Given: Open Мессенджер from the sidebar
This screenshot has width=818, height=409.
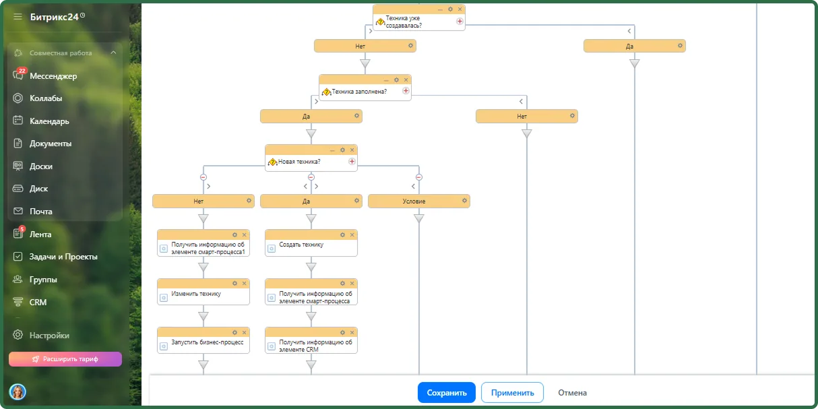Looking at the screenshot, I should tap(53, 76).
